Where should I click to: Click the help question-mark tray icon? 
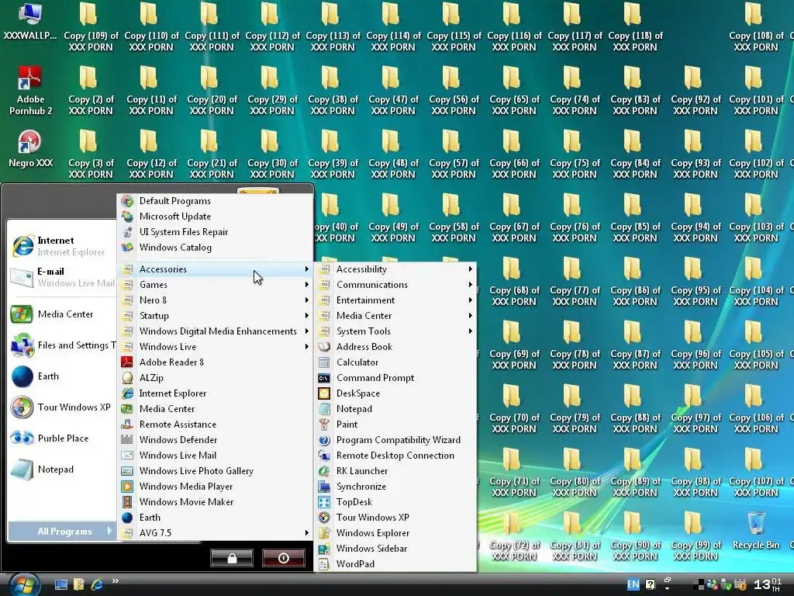coord(651,584)
